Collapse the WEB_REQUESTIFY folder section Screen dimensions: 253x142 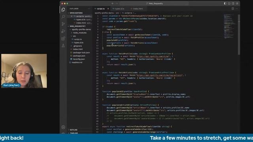(x=77, y=26)
